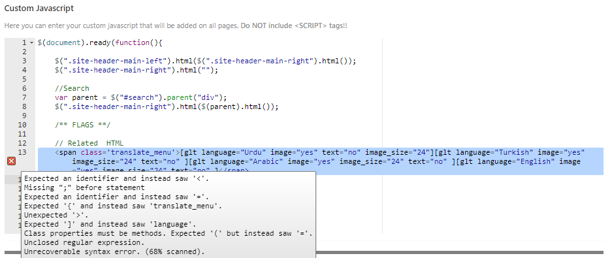Click the //Search comment line

point(72,88)
